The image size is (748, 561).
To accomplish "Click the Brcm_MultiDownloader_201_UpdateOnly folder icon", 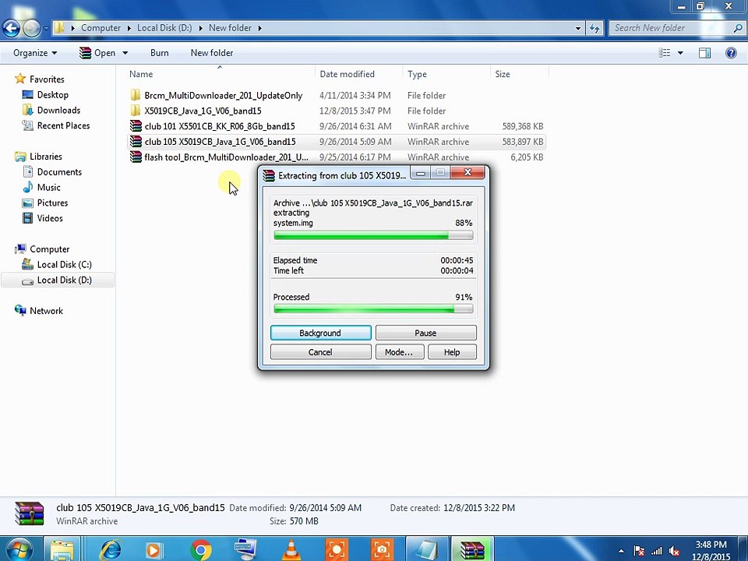I will coord(136,95).
